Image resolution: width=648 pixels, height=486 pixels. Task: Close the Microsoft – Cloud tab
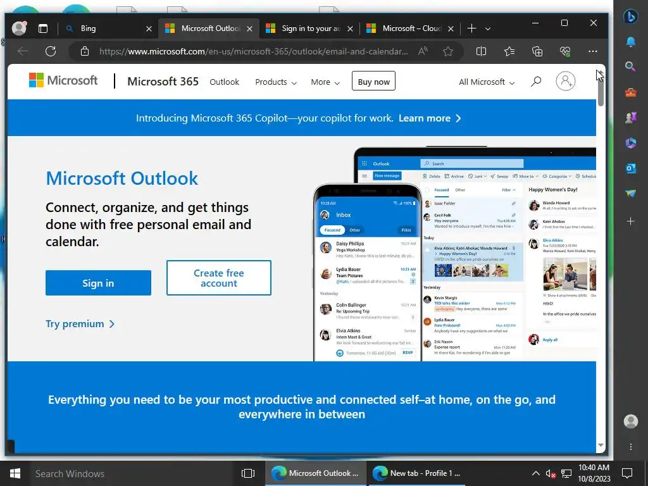[x=451, y=28]
